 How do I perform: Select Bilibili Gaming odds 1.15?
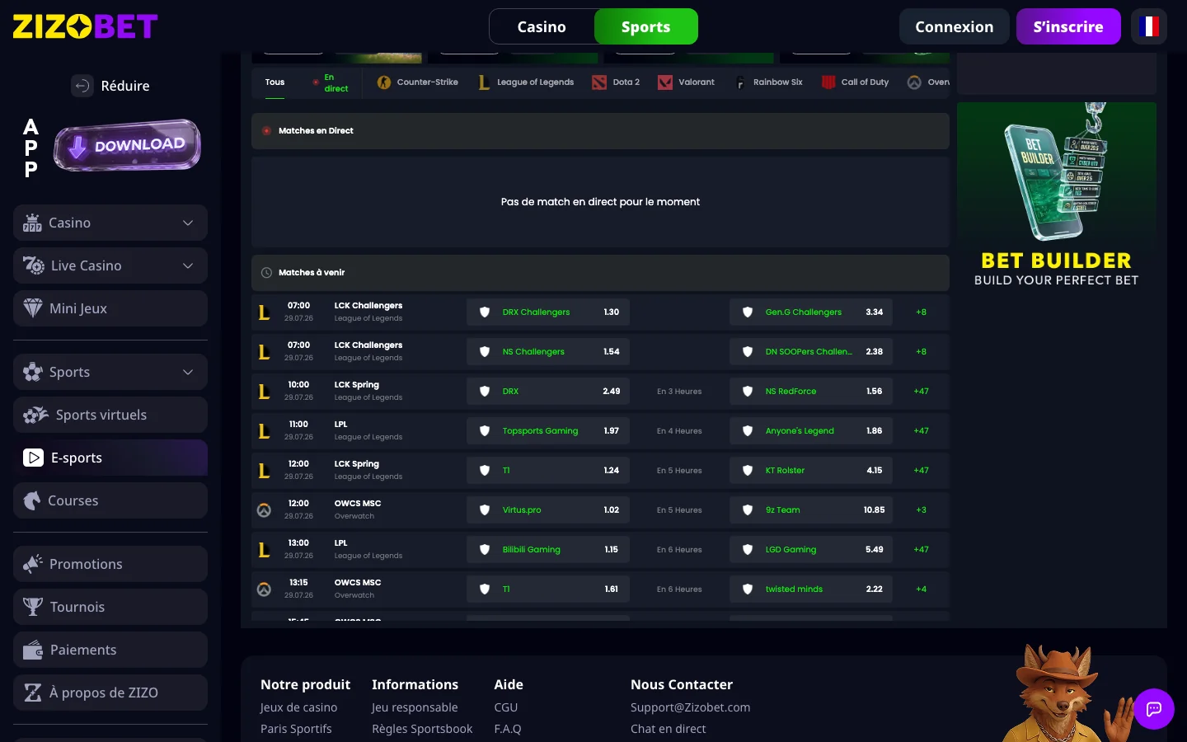[x=548, y=550]
